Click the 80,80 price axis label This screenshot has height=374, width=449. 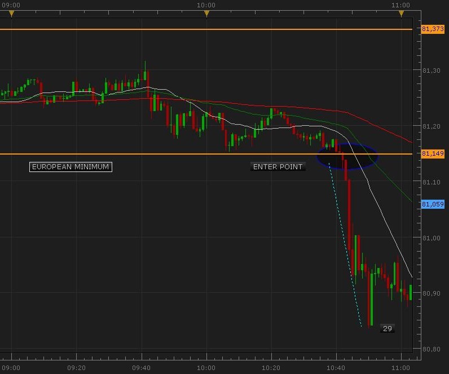[432, 349]
